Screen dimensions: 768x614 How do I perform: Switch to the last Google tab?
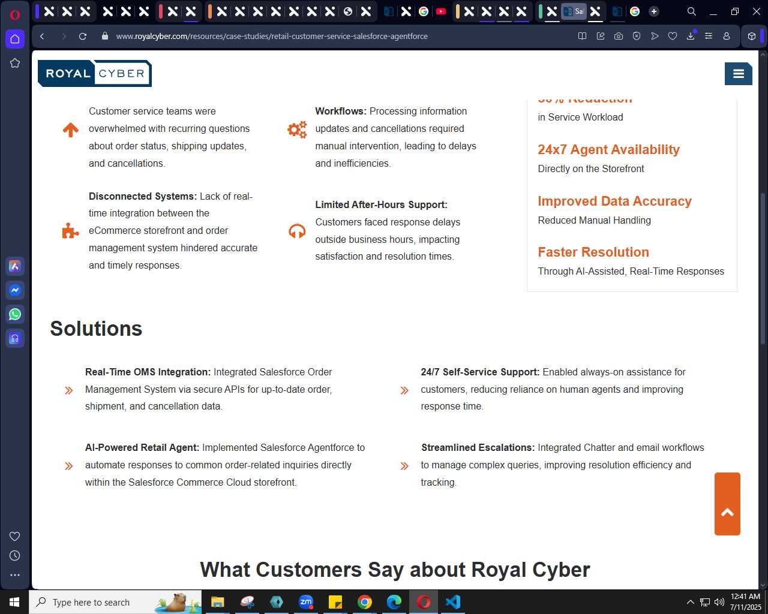coord(635,11)
